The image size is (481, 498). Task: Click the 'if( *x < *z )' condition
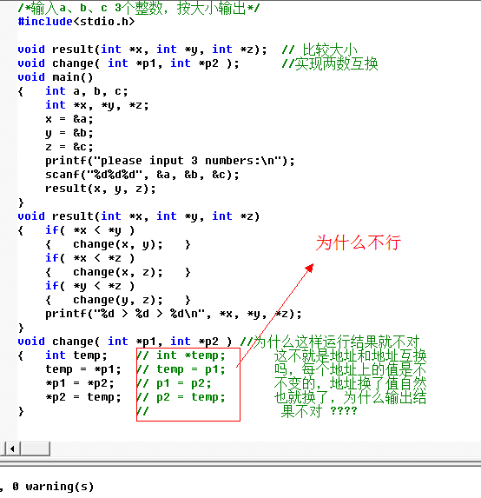(x=90, y=258)
